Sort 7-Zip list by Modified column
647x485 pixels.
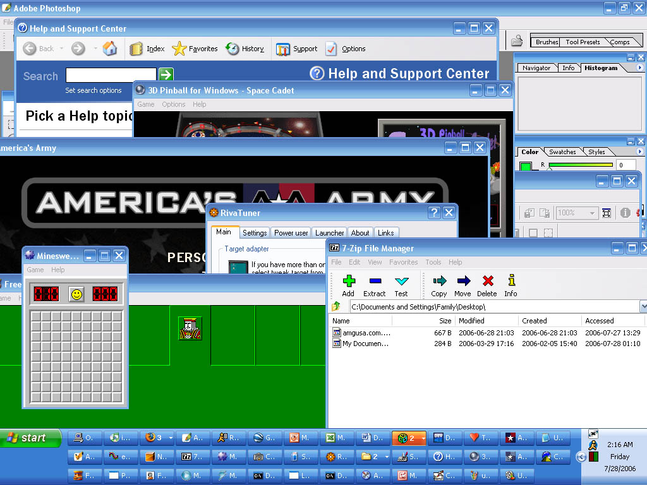tap(486, 321)
